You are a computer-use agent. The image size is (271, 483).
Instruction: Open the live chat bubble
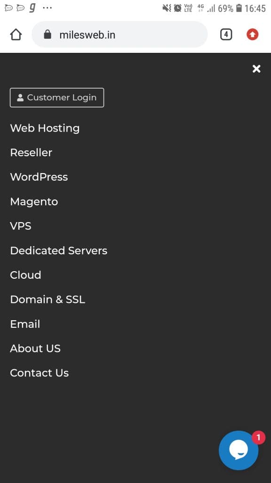point(239,450)
